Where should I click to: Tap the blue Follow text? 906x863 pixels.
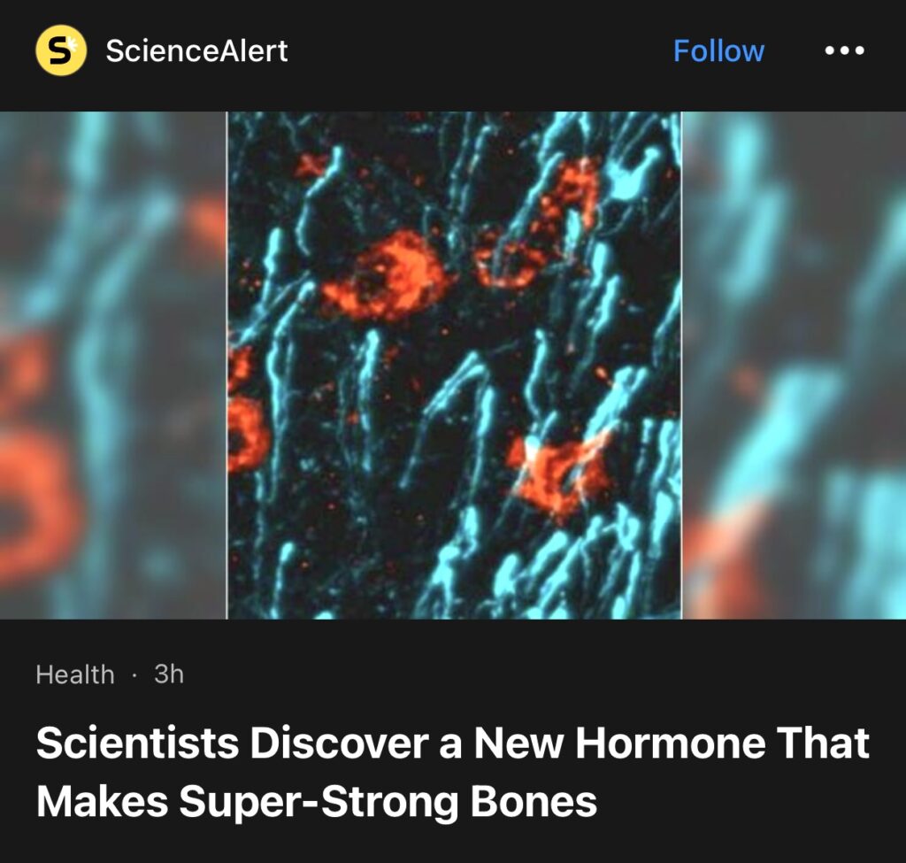[x=718, y=50]
